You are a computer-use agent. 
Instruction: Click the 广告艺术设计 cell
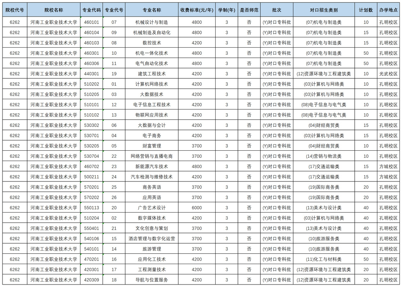(152, 208)
